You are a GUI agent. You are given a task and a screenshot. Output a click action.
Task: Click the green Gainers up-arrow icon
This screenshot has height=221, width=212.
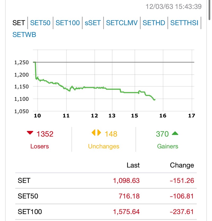[x=175, y=133]
